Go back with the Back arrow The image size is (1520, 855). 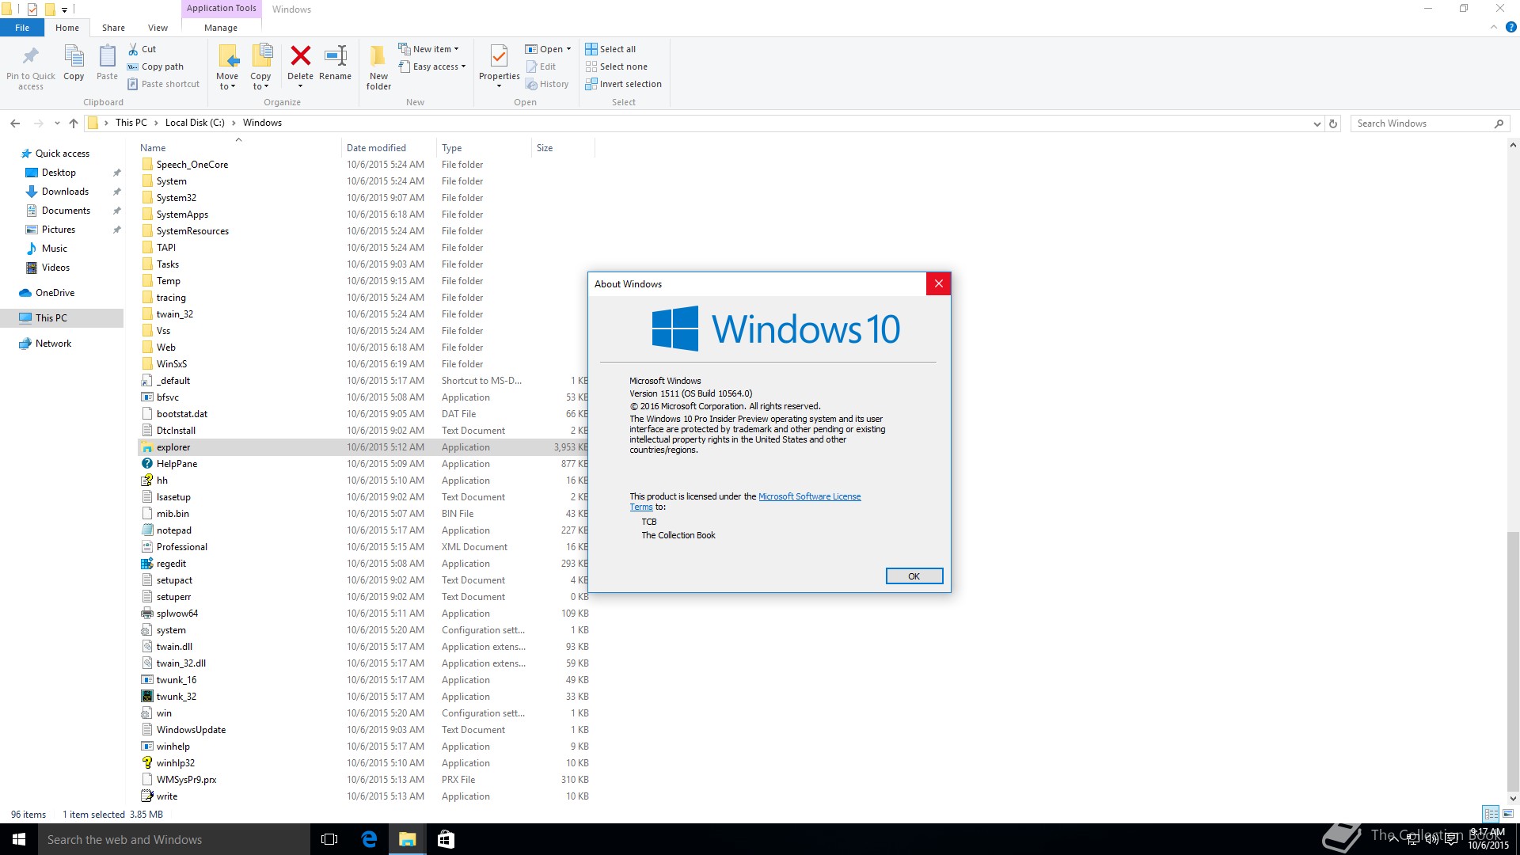click(15, 123)
